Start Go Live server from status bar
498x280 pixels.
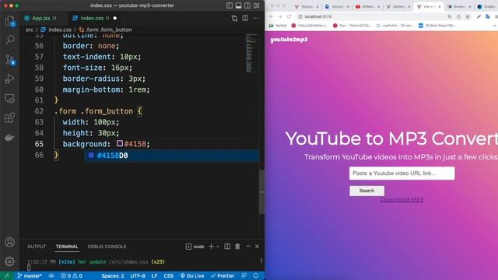coord(192,275)
